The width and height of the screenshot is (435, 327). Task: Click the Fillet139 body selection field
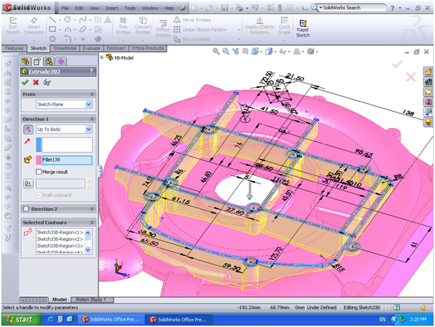point(67,160)
